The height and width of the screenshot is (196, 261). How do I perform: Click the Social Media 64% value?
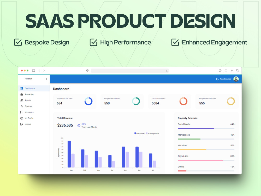[x=232, y=124]
